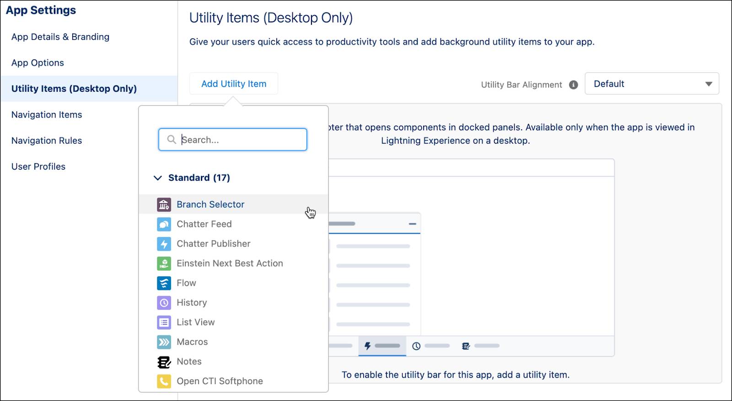Screen dimensions: 732x401
Task: Click the Open CTI Softphone phone icon
Action: coord(164,381)
